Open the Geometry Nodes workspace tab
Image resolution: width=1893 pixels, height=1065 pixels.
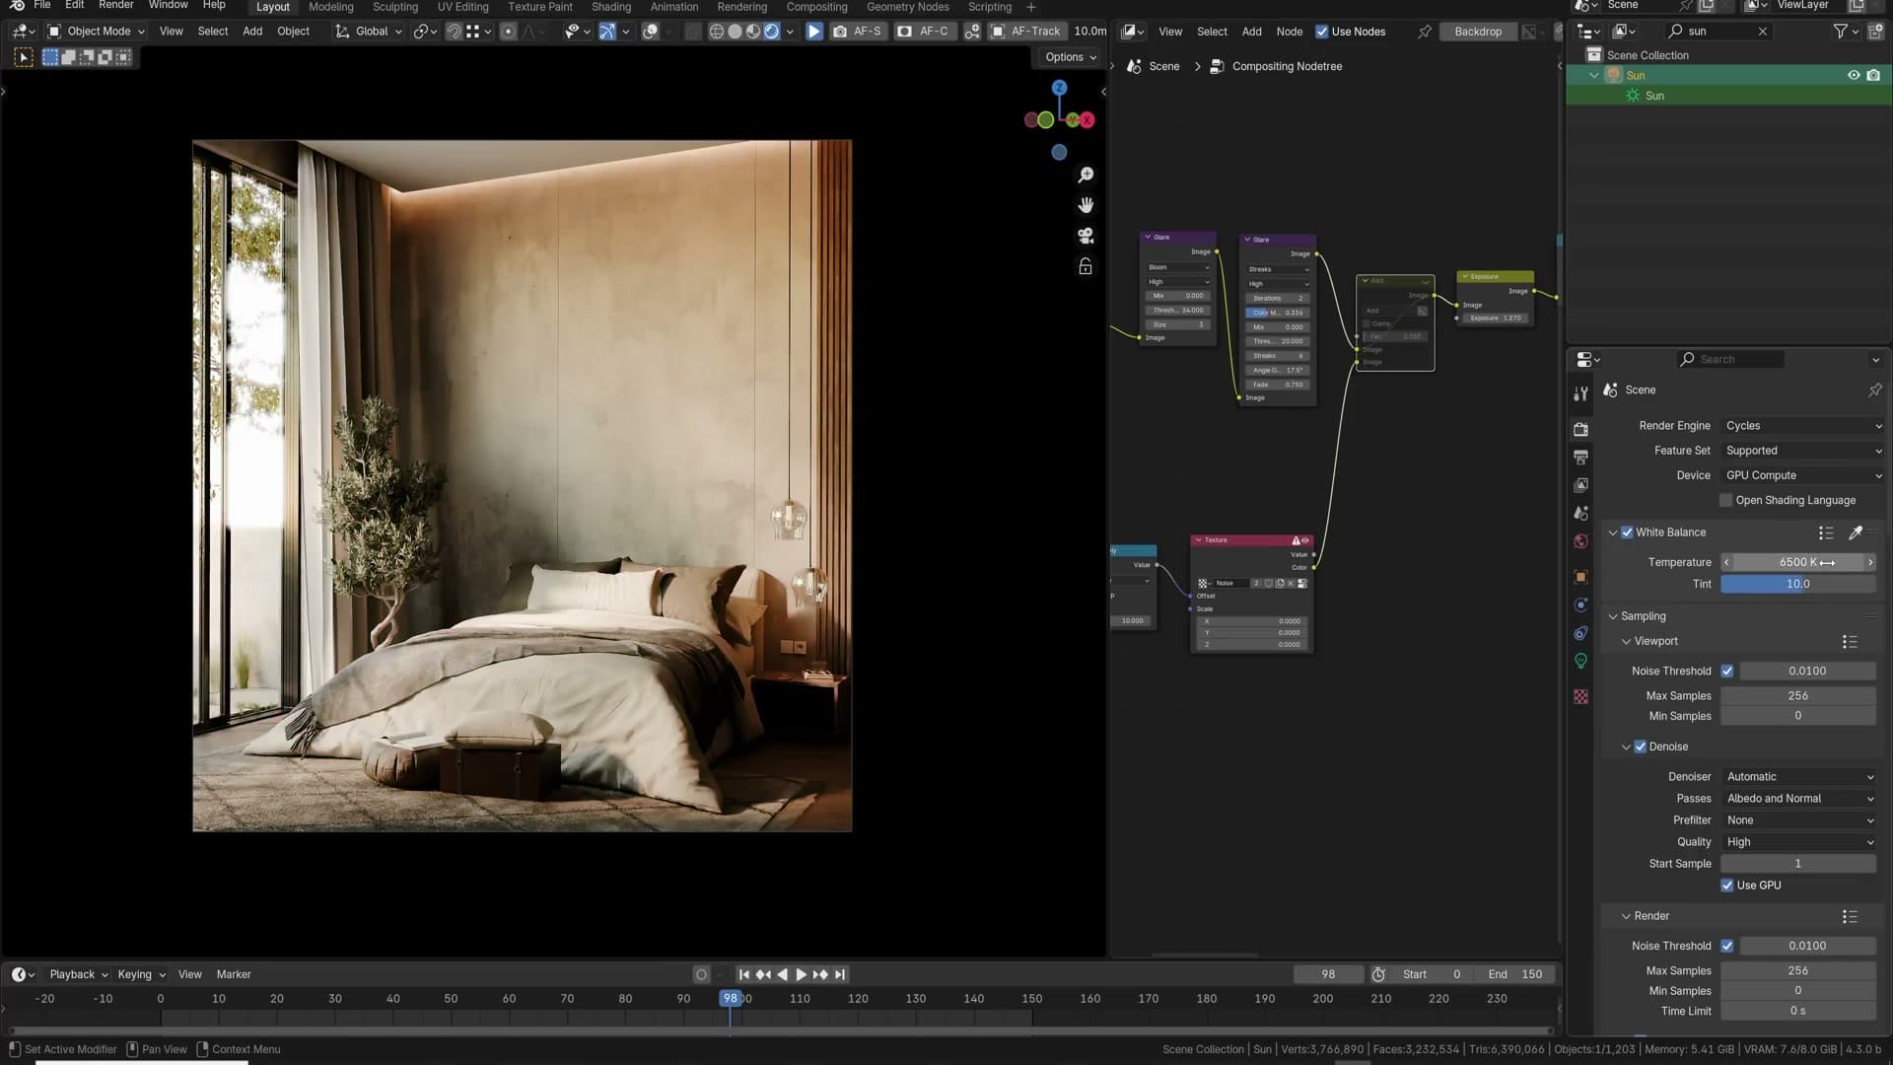tap(908, 7)
